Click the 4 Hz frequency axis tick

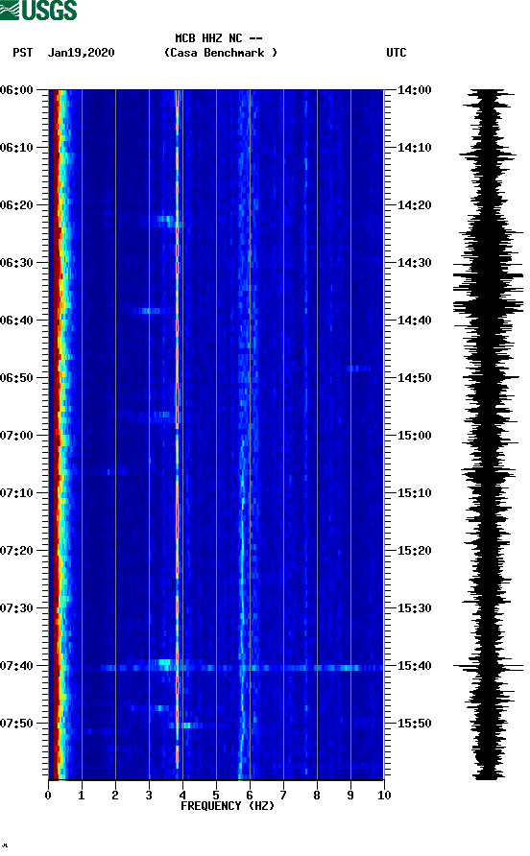point(182,795)
